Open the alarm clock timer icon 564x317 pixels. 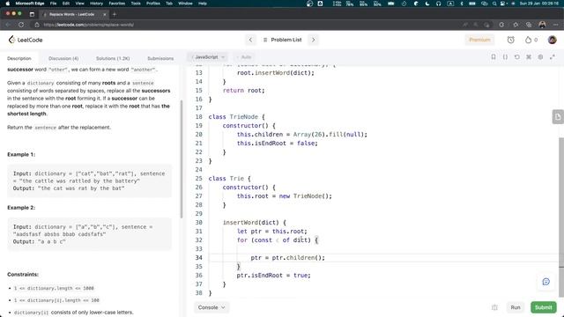point(511,40)
